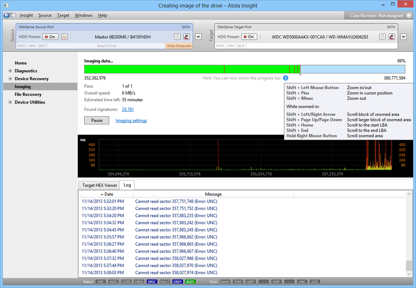Expand the Device Utilities tree node
The width and height of the screenshot is (416, 288).
click(x=10, y=102)
